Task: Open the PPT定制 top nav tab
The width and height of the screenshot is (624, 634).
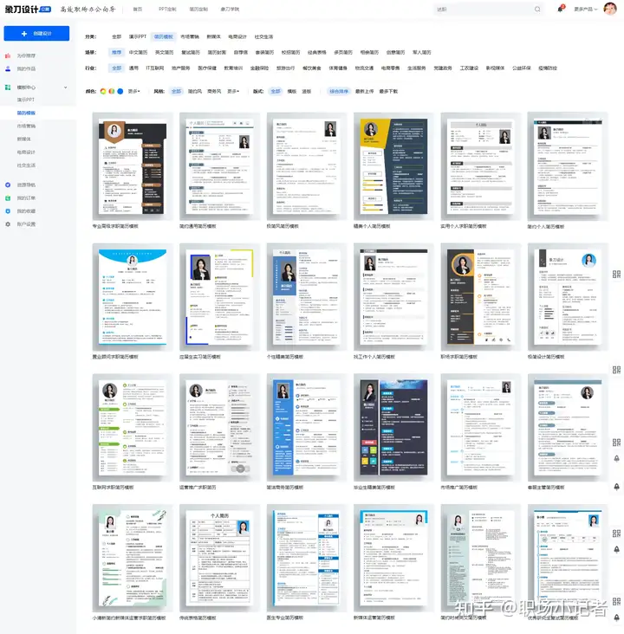Action: (x=167, y=10)
